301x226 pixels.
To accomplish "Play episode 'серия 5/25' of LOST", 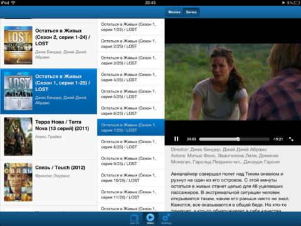I will [x=131, y=94].
